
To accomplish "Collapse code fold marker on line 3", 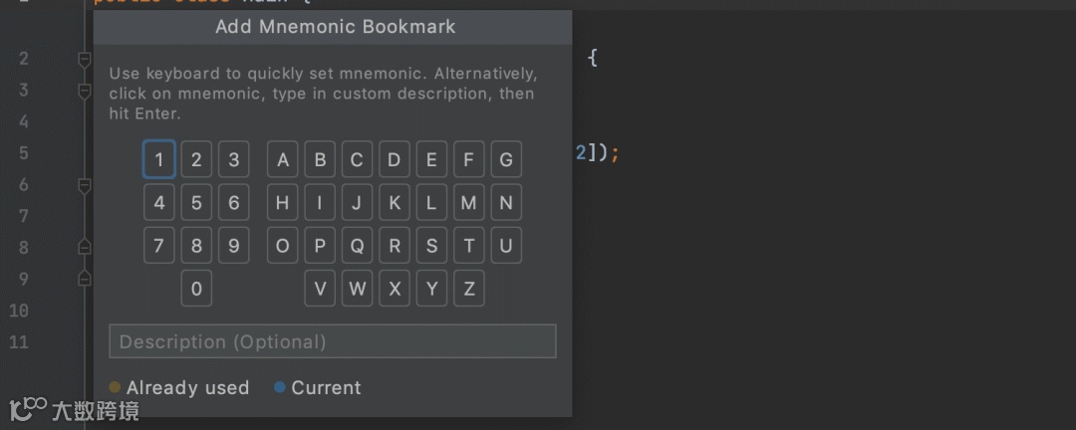I will coord(85,91).
